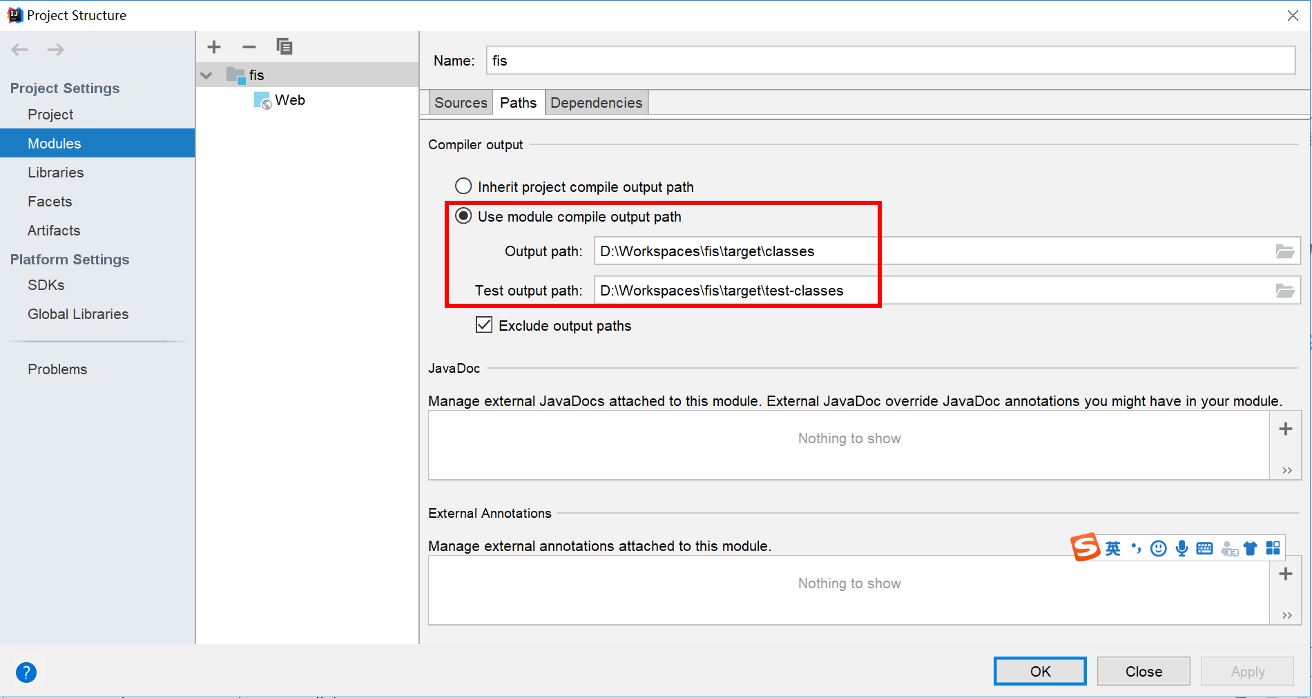Image resolution: width=1312 pixels, height=698 pixels.
Task: Click the module Name input field
Action: tap(891, 61)
